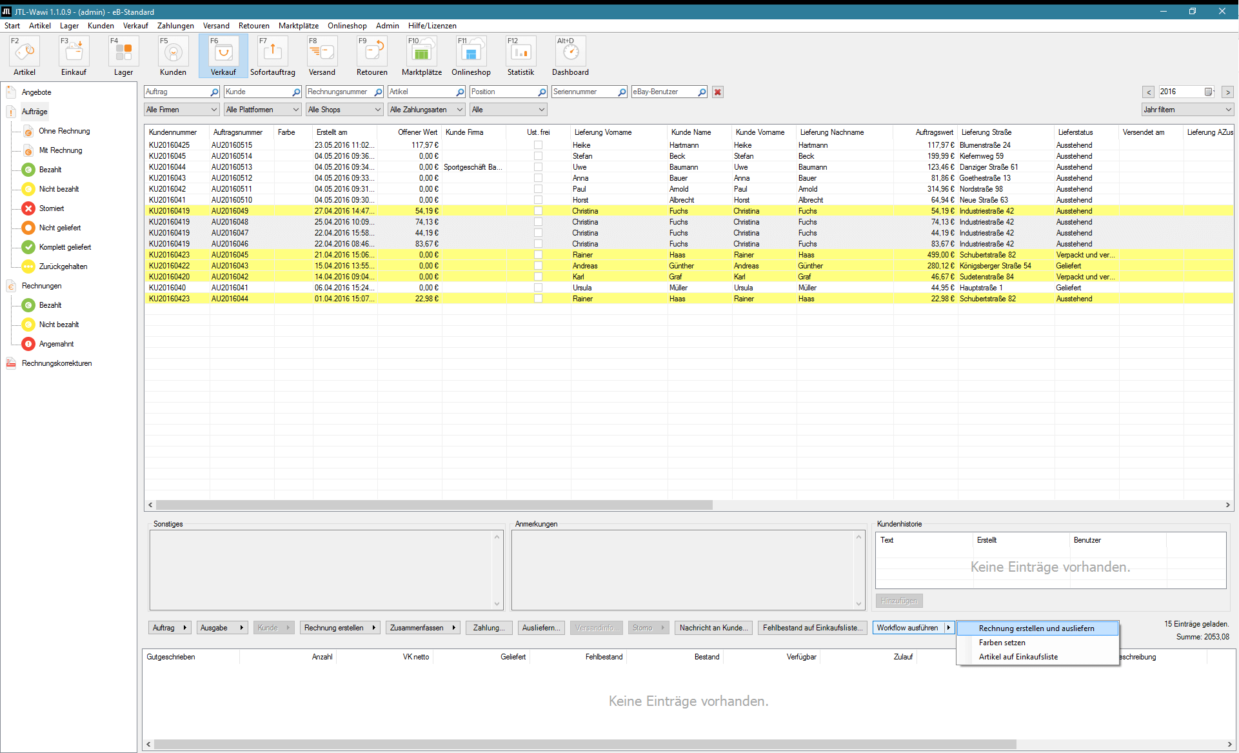Open Kunden via the F5 toolbar icon
This screenshot has width=1239, height=753.
172,55
